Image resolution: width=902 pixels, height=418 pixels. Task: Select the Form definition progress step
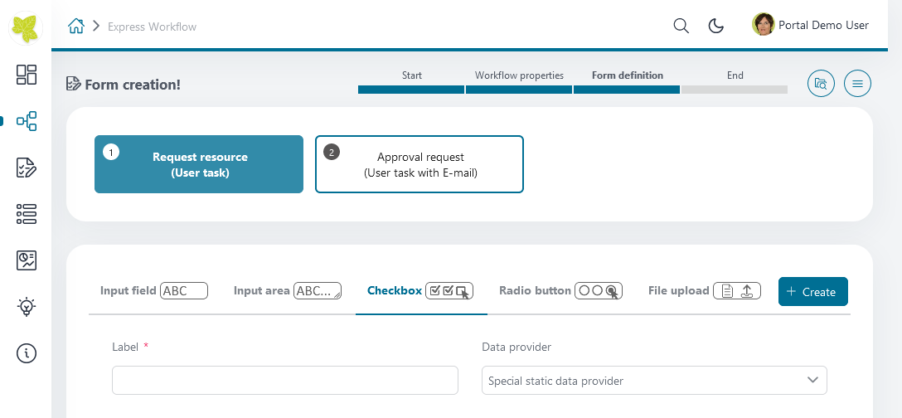[x=627, y=81]
